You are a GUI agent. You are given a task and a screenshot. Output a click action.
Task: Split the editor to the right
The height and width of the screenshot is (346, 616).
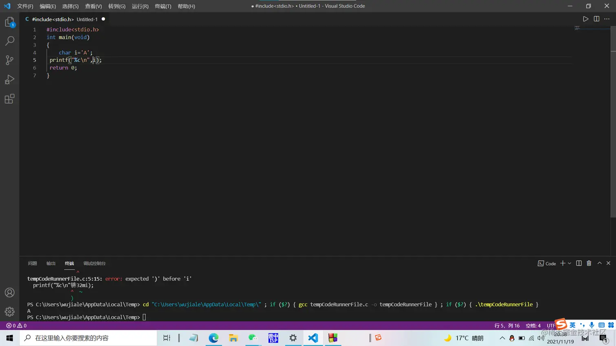tap(596, 19)
